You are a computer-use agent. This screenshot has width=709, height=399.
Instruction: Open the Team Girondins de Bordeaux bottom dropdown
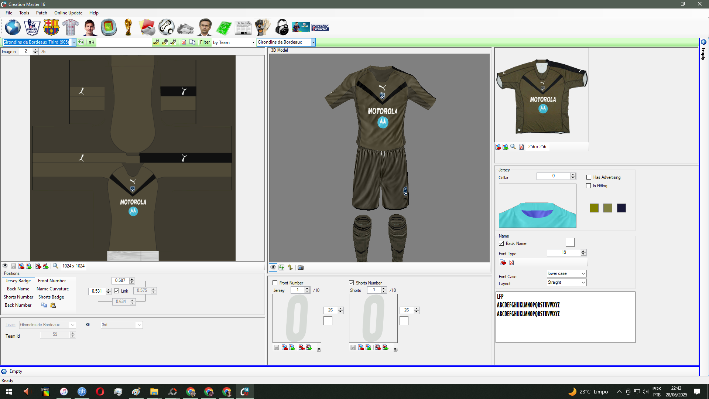point(47,325)
